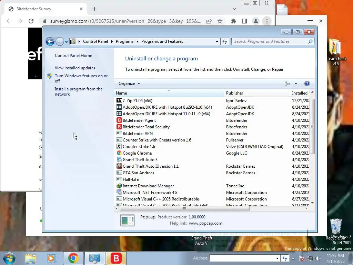Select Bitdefender VPN icon

119,134
